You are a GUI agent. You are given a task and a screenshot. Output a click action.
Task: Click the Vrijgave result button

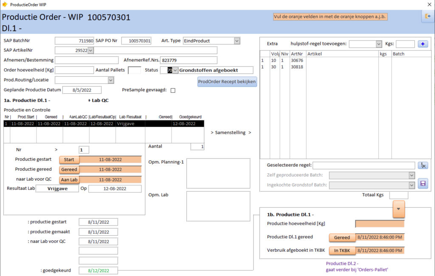point(57,189)
